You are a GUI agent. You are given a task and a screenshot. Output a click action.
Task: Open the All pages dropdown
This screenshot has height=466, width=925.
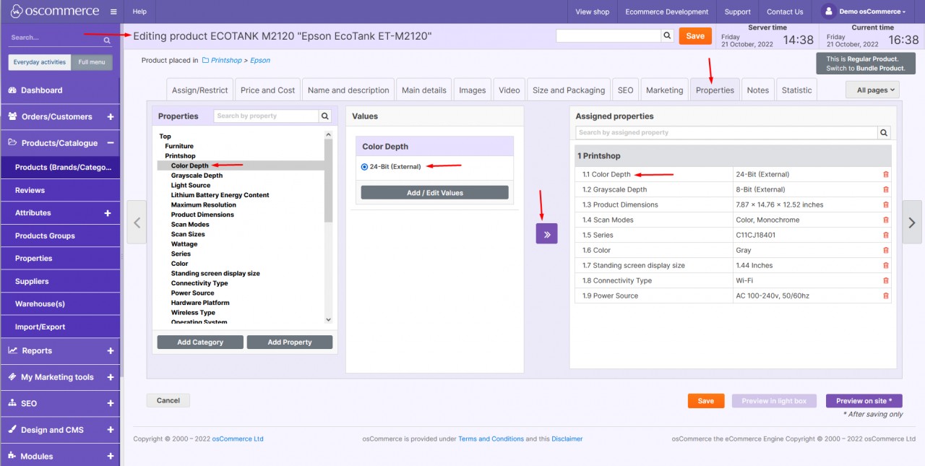tap(872, 90)
